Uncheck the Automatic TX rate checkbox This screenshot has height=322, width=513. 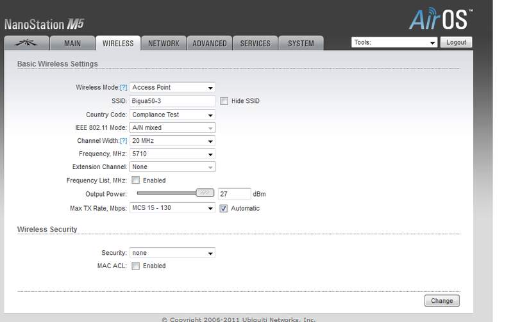tap(223, 208)
